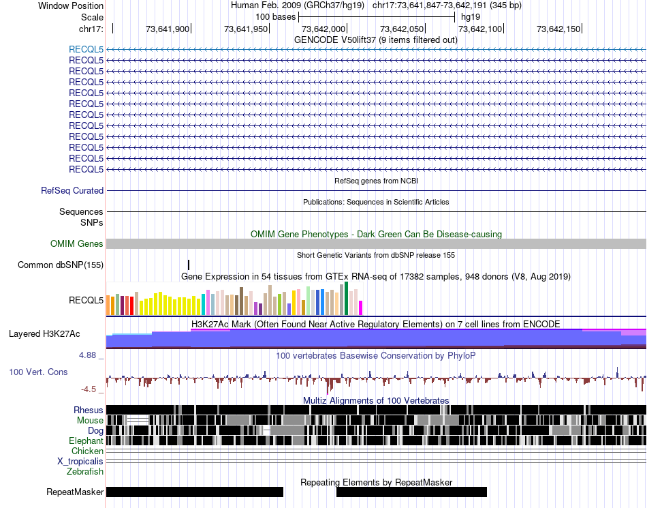This screenshot has width=647, height=508.
Task: Click the Elephant alignment row
Action: tap(376, 440)
